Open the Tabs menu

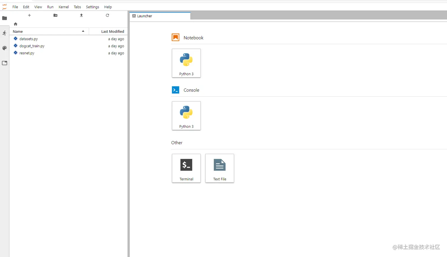(x=77, y=7)
